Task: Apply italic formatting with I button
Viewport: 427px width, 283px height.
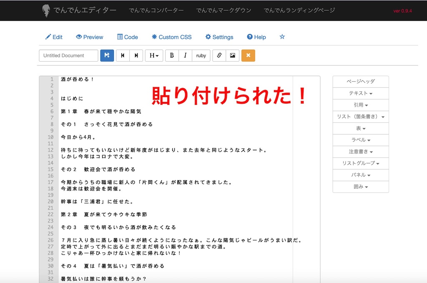Action: (185, 55)
